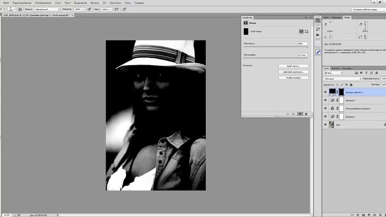Select the Channel Mixer adjustment icon
The image size is (386, 217).
(x=332, y=108)
